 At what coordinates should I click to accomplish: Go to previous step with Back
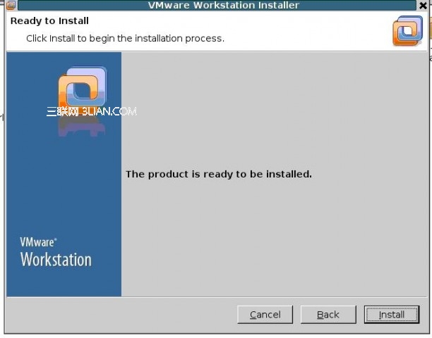[328, 314]
